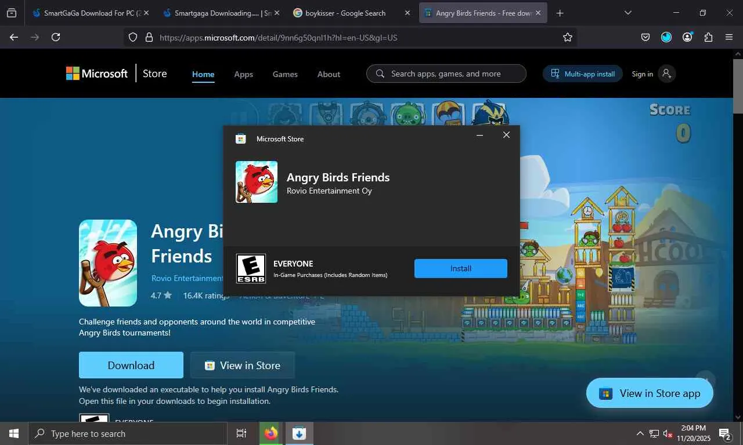Image resolution: width=743 pixels, height=445 pixels.
Task: Open the Windows Start menu
Action: (x=13, y=433)
